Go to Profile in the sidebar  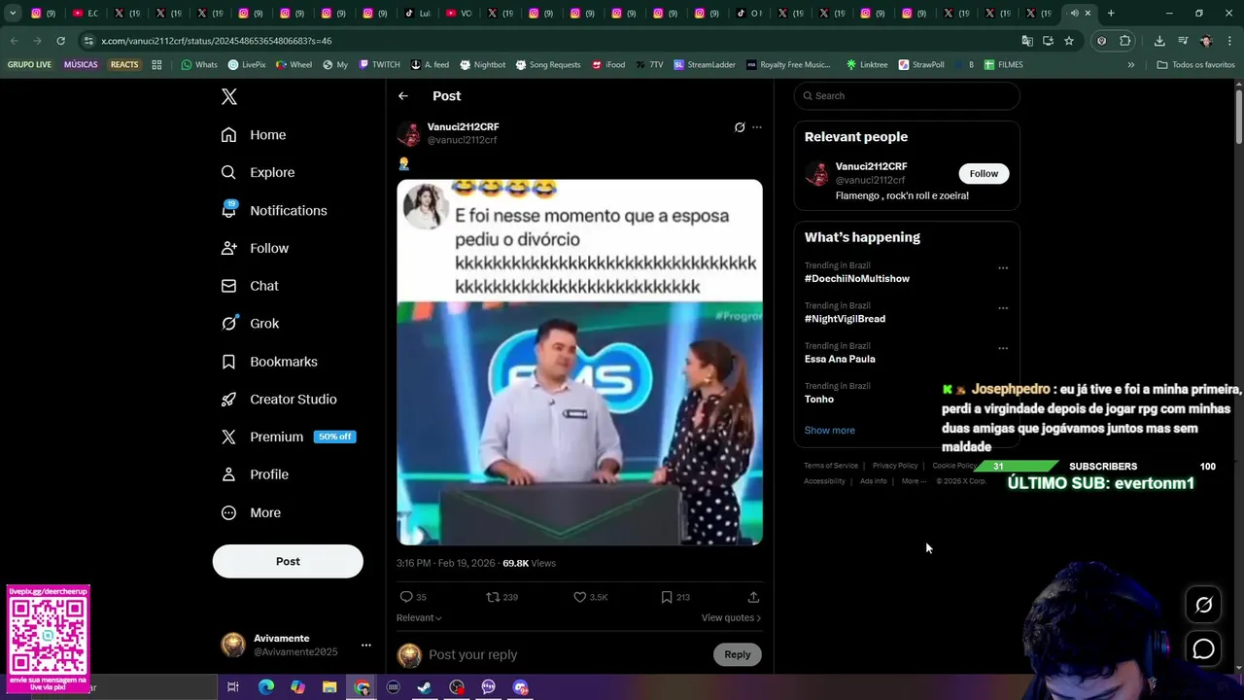pyautogui.click(x=255, y=474)
